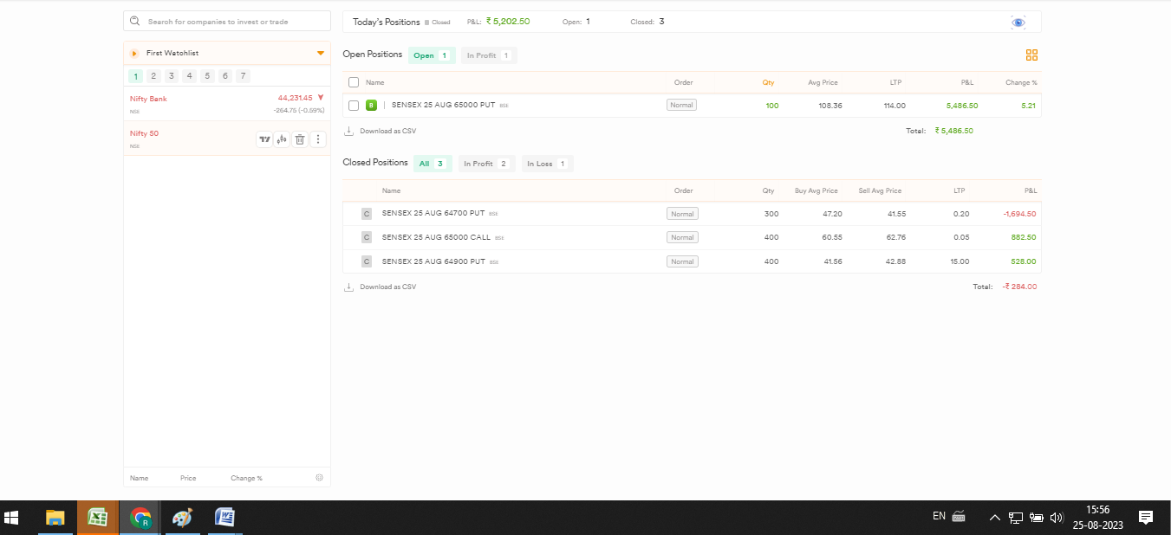Click the C badge on SENSEX 65000 CALL row
This screenshot has width=1171, height=535.
click(x=366, y=237)
